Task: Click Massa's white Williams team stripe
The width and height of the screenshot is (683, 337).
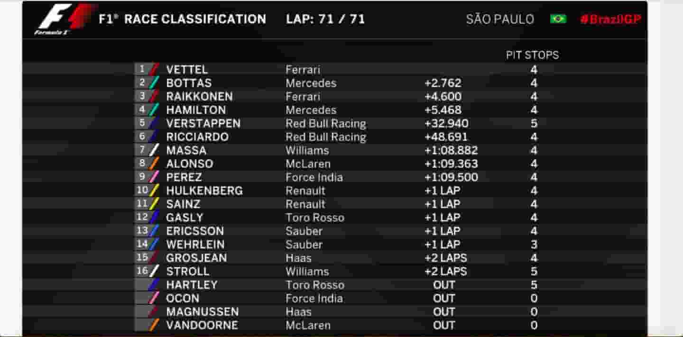Action: (154, 150)
